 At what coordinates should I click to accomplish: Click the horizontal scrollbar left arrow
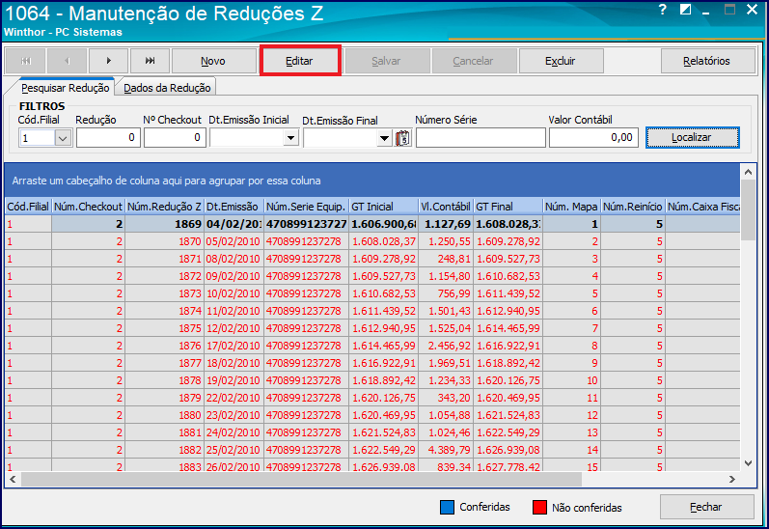[13, 479]
